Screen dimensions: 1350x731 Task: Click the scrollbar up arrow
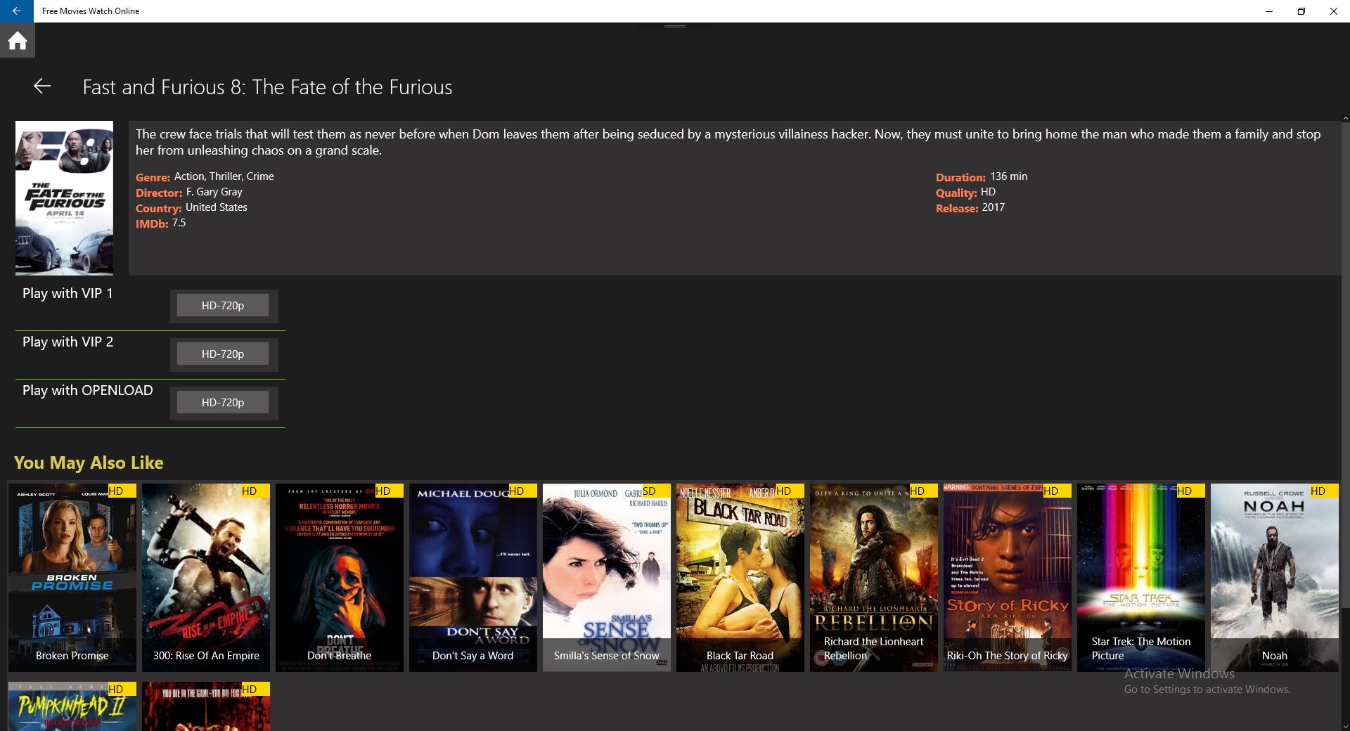(1345, 118)
